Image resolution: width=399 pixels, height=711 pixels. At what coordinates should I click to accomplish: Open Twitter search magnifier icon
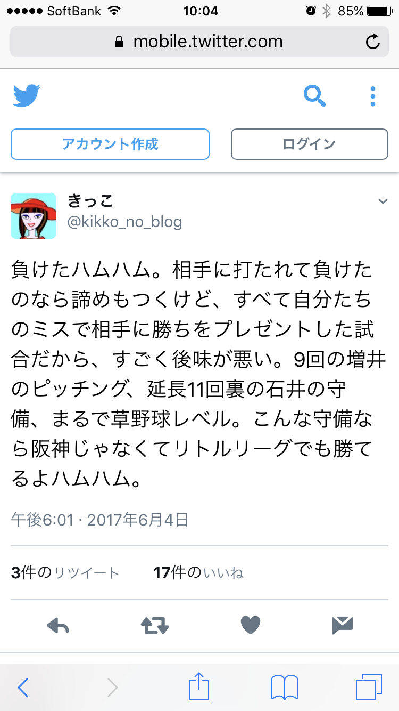314,96
